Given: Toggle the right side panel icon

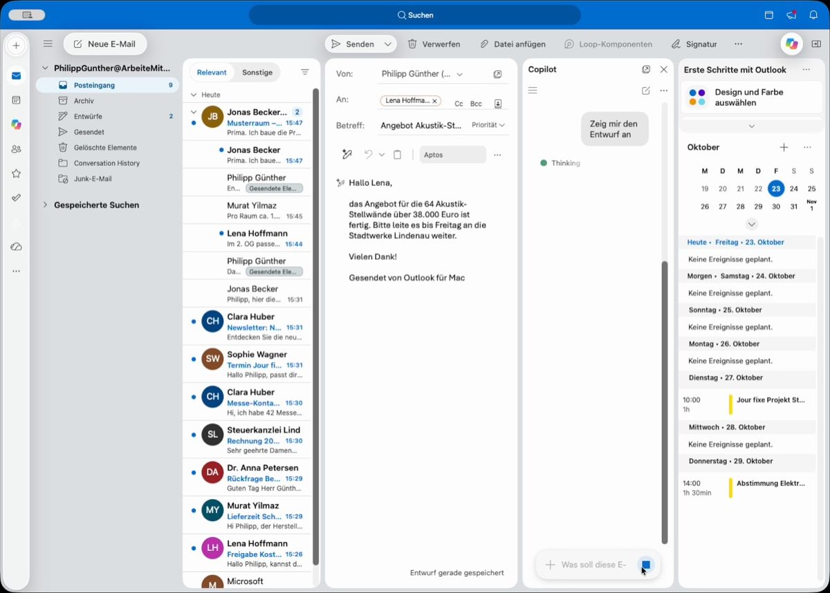Looking at the screenshot, I should [x=816, y=44].
